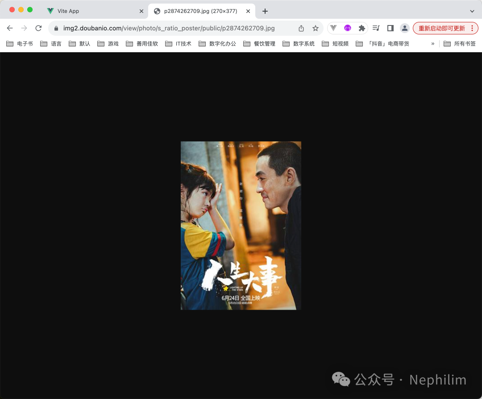Image resolution: width=482 pixels, height=399 pixels.
Task: Open the 善用佳软 bookmark folder
Action: click(142, 44)
